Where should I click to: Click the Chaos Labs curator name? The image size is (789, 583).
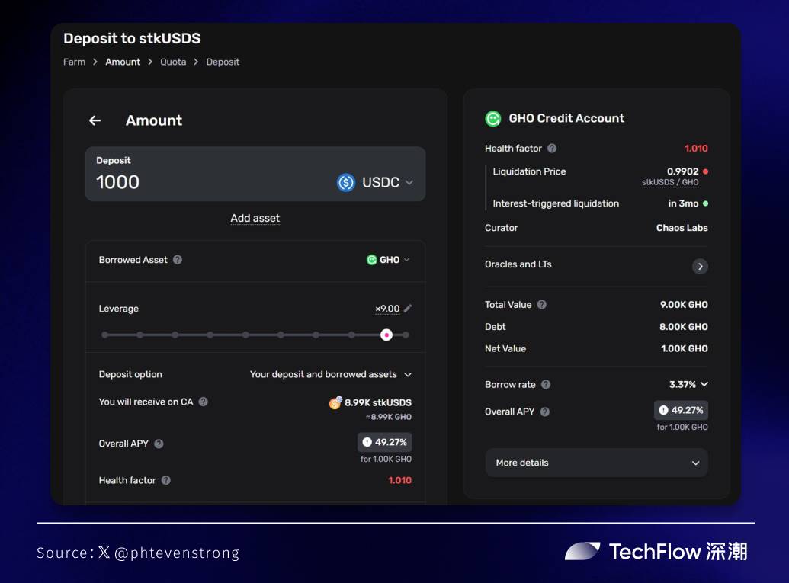[682, 228]
